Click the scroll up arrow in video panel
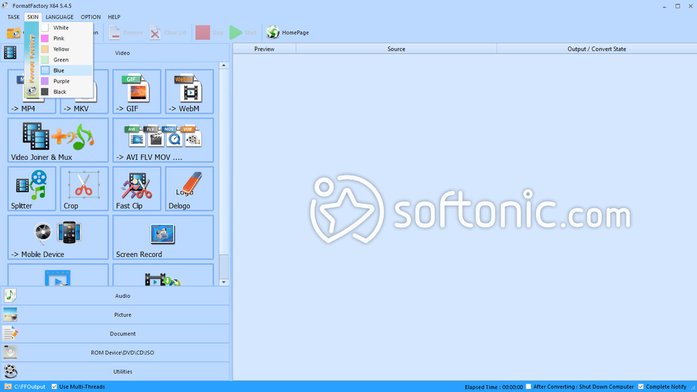 pos(224,66)
